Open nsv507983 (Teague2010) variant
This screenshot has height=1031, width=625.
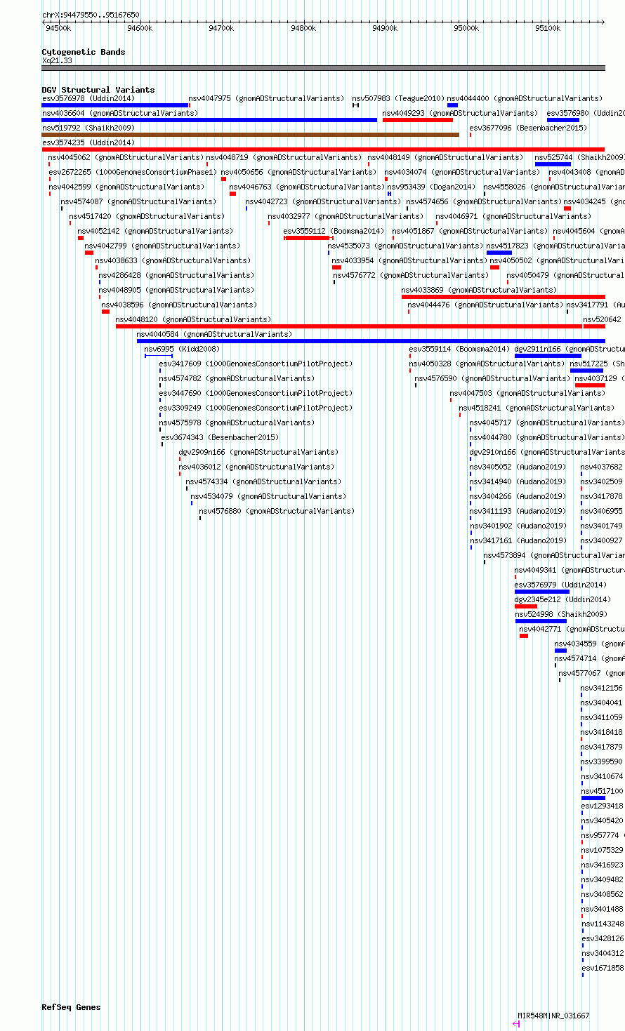(398, 98)
